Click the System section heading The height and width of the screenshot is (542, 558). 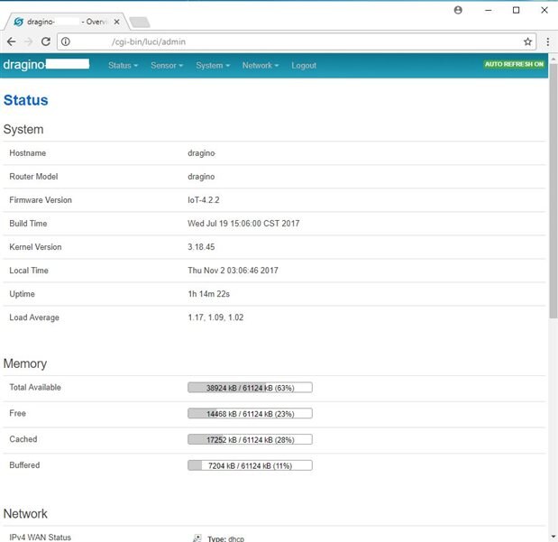pyautogui.click(x=23, y=129)
